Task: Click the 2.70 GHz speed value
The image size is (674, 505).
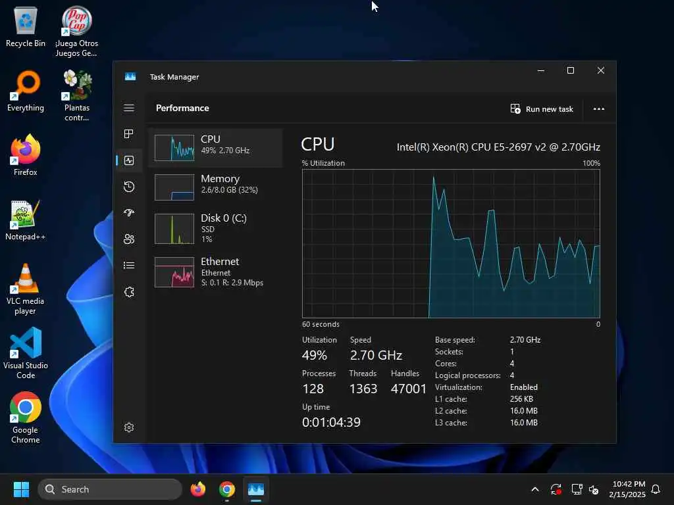Action: (376, 355)
